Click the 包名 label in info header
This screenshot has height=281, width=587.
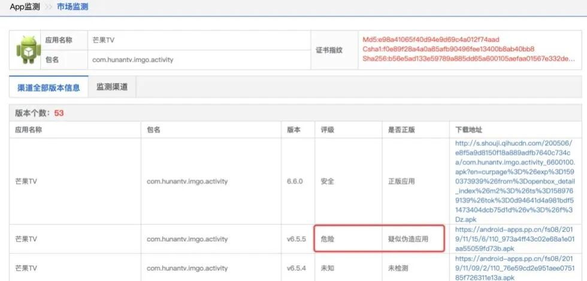(x=52, y=59)
